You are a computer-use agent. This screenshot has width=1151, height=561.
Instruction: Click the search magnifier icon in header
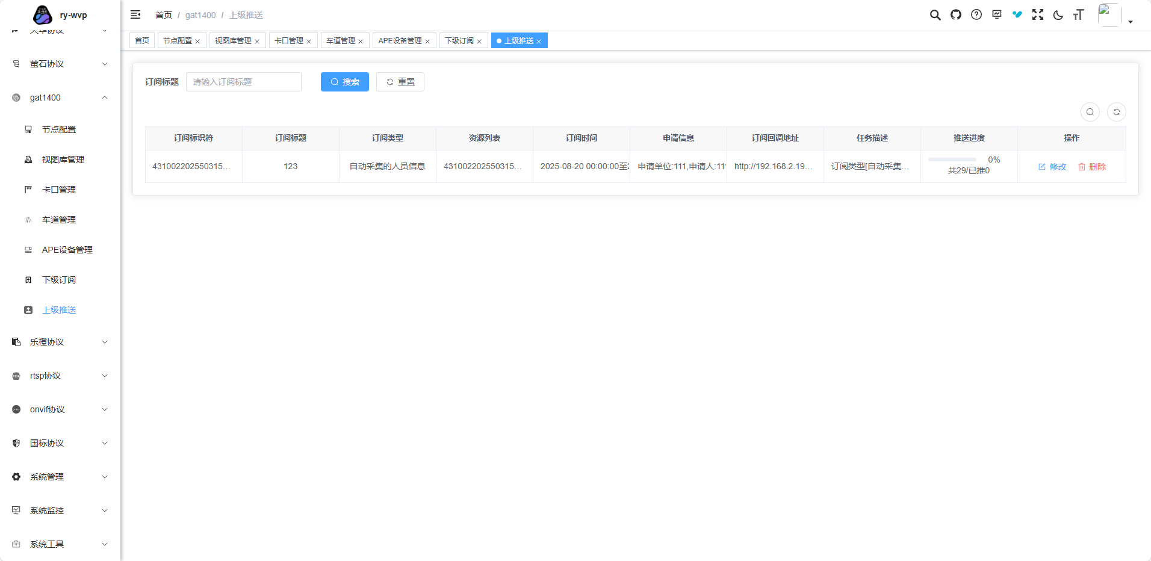(x=935, y=15)
